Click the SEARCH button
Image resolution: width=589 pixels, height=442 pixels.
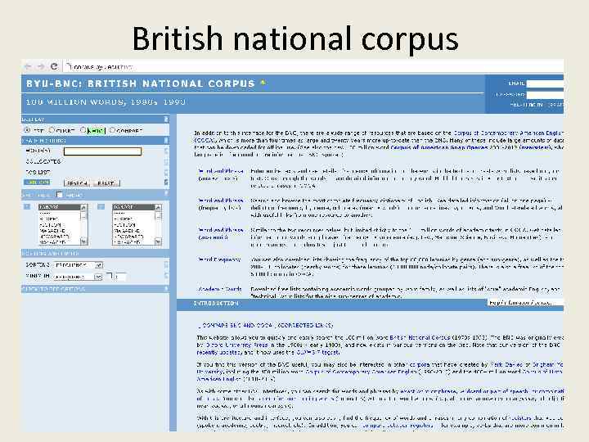[77, 183]
